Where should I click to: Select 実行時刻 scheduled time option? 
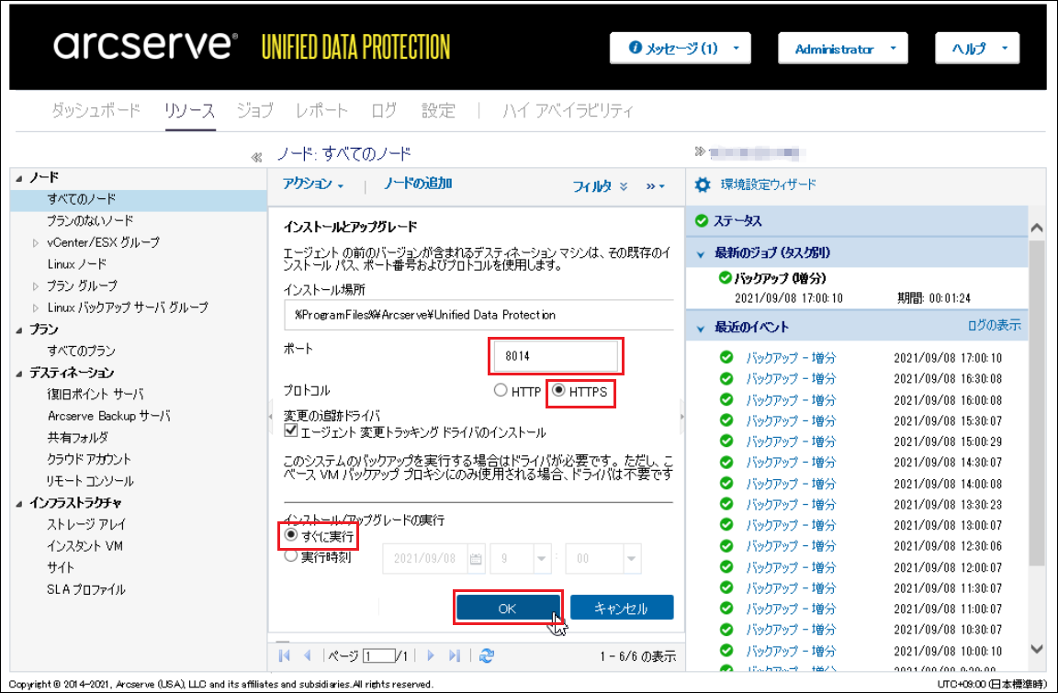291,556
